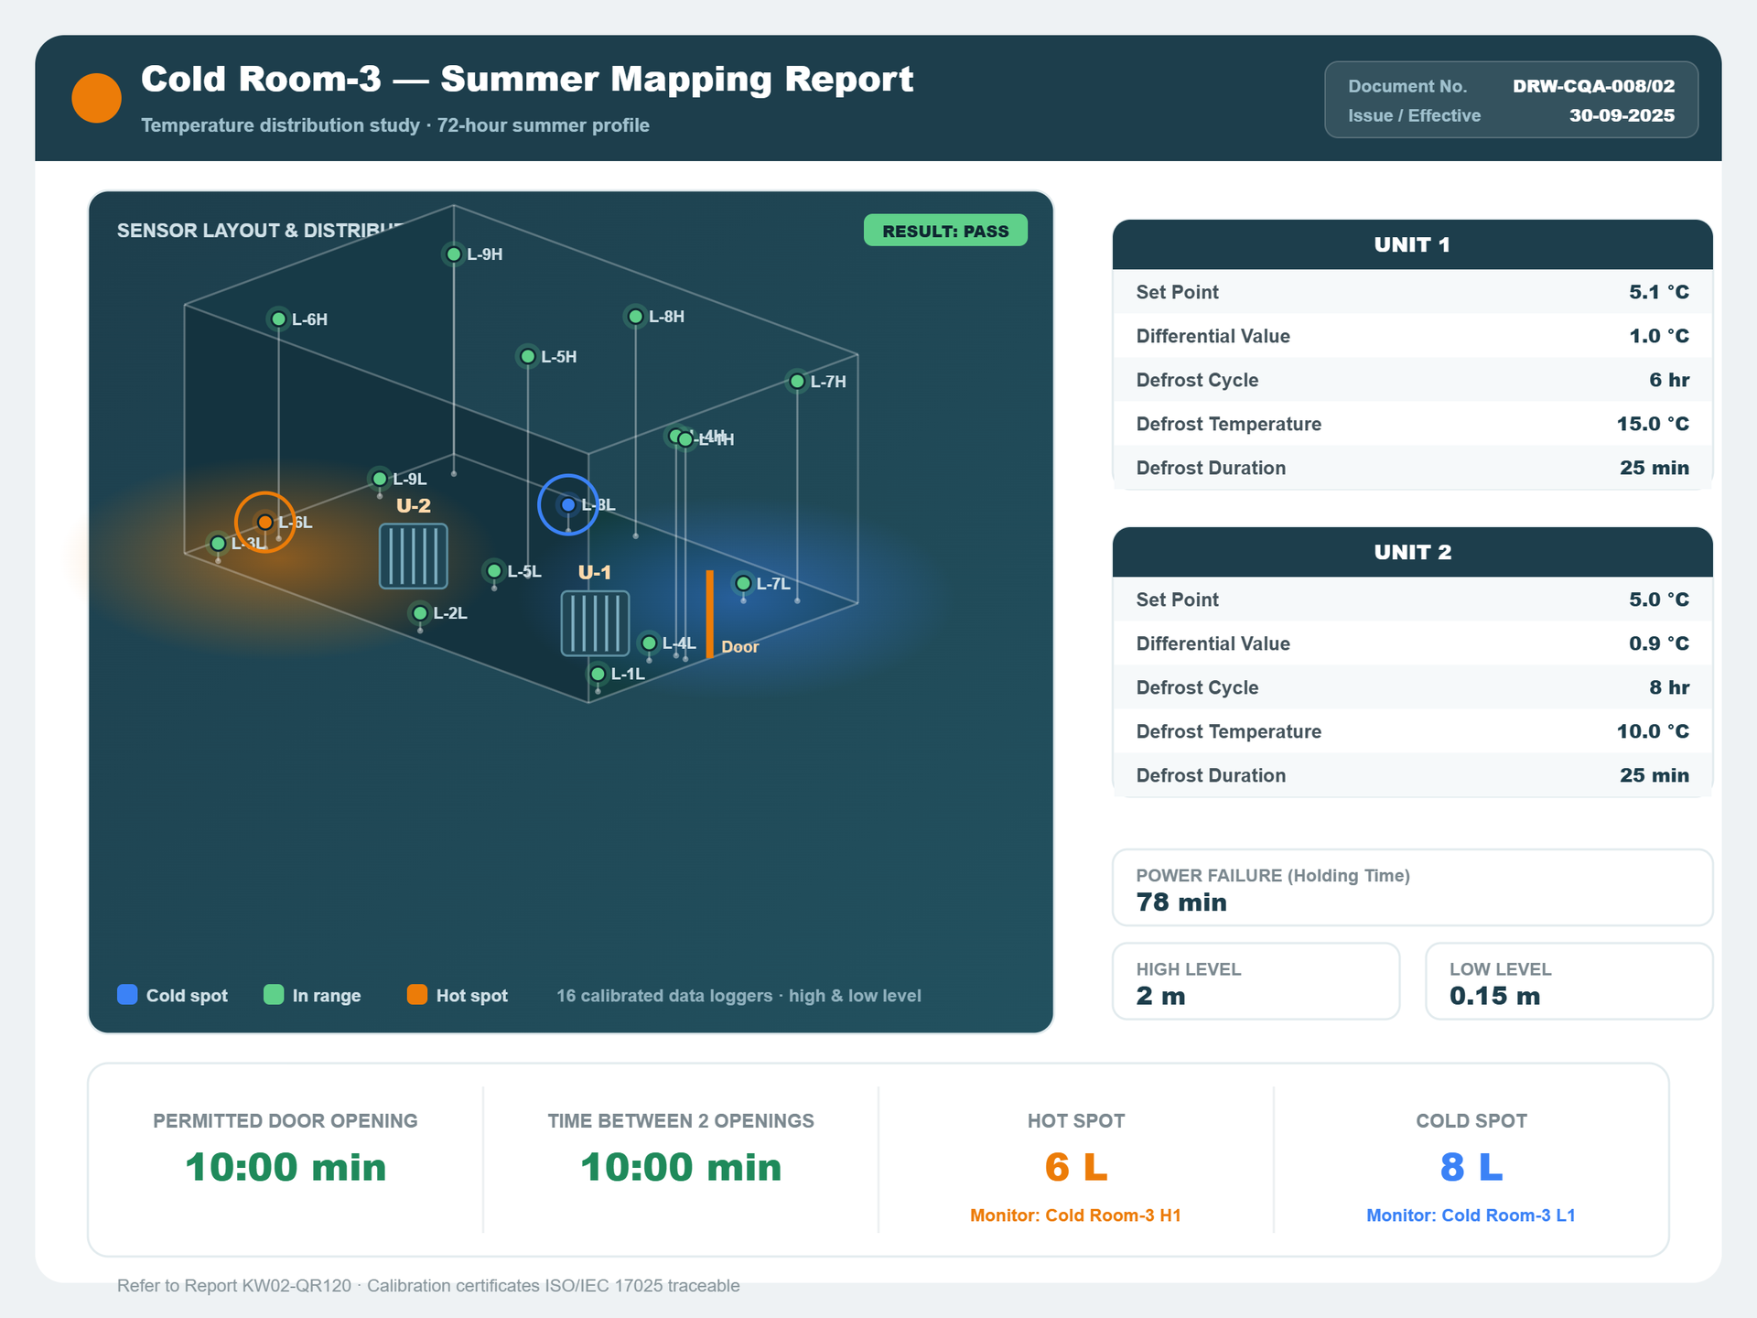Select the L-6H sensor marker
Image resolution: width=1757 pixels, height=1318 pixels.
coord(278,319)
